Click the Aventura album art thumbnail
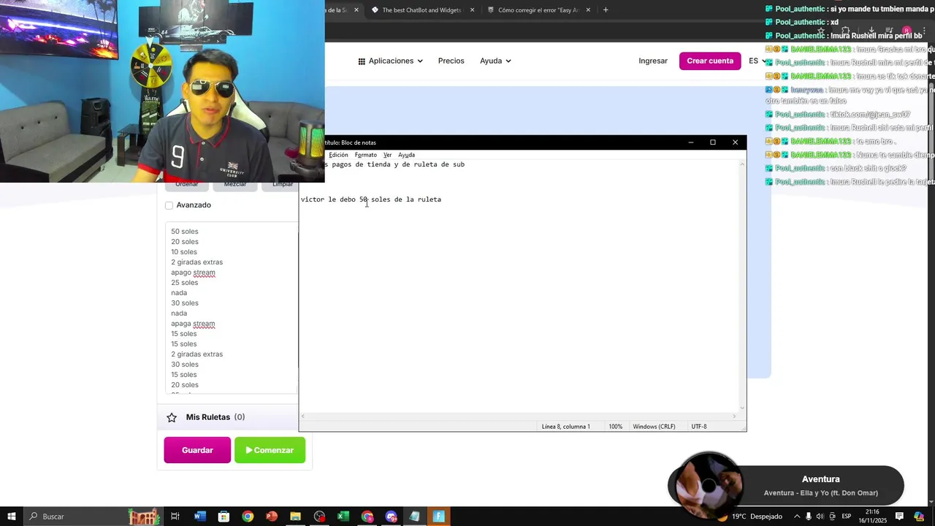935x526 pixels. pyautogui.click(x=708, y=485)
